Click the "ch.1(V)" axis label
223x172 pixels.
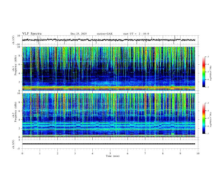13,40
